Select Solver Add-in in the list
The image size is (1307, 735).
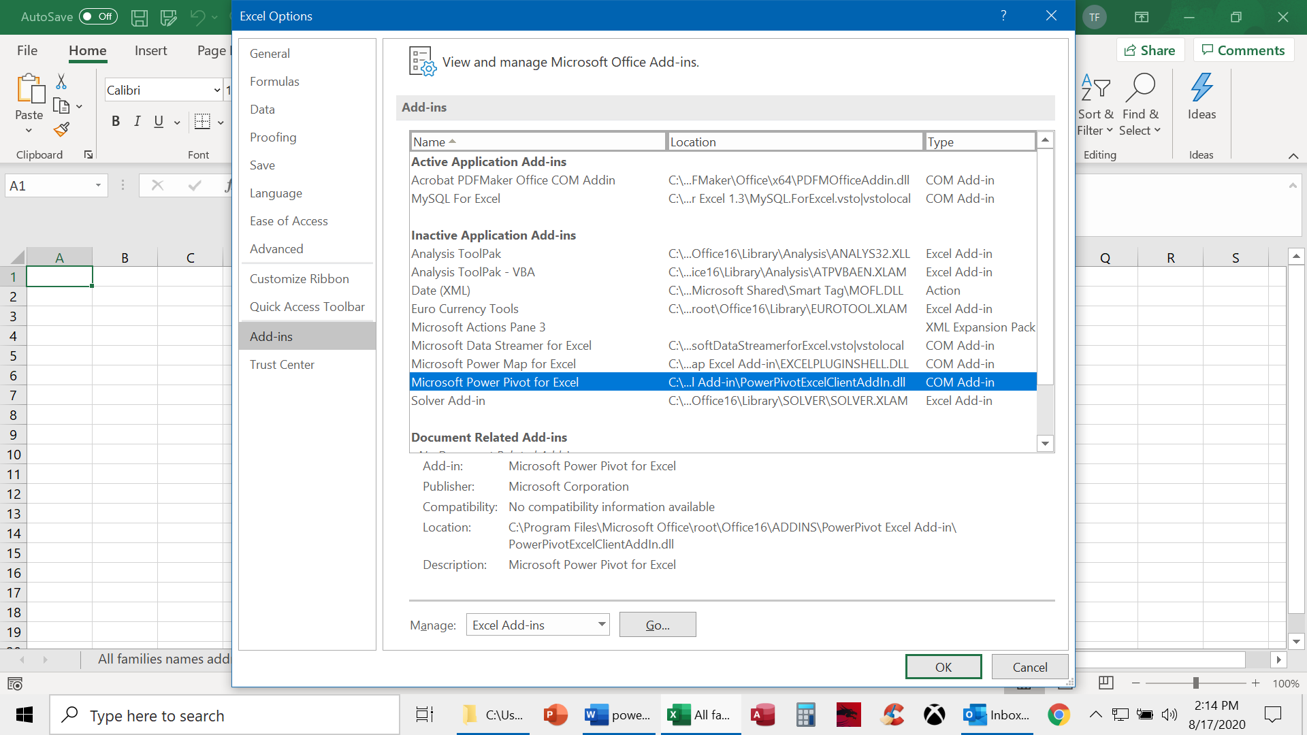(448, 400)
